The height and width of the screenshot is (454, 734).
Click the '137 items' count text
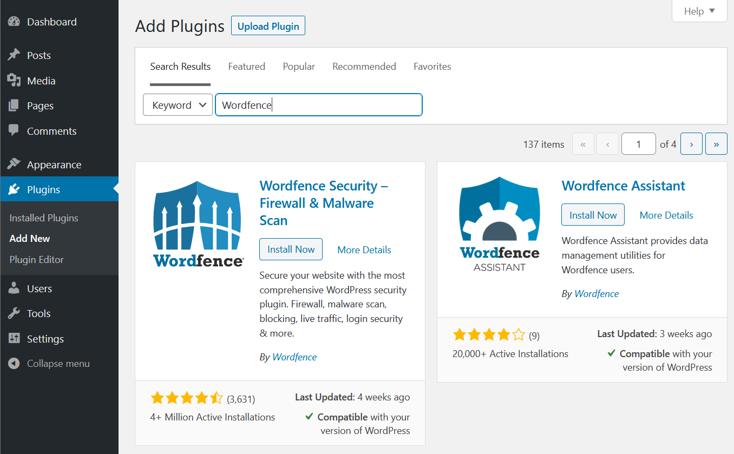pyautogui.click(x=543, y=144)
